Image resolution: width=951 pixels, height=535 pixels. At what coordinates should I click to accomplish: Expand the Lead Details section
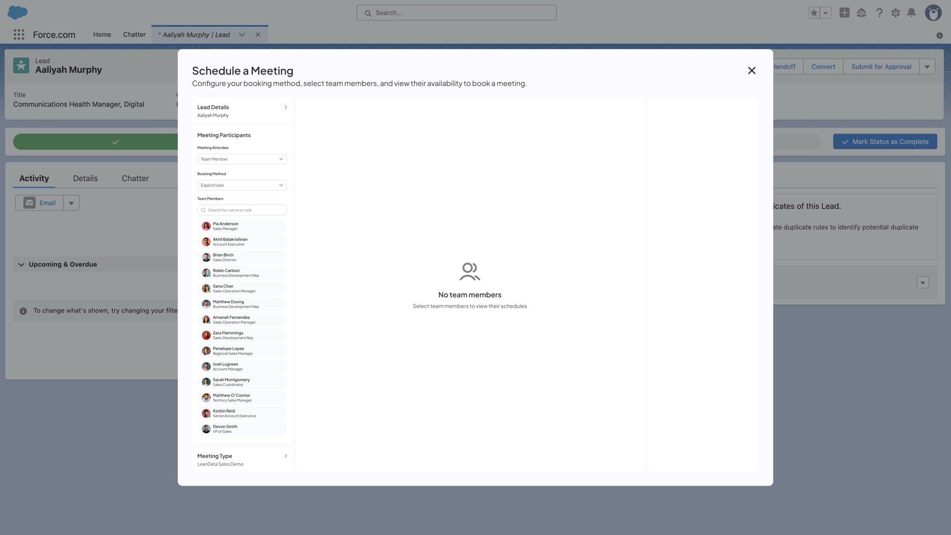pyautogui.click(x=242, y=111)
